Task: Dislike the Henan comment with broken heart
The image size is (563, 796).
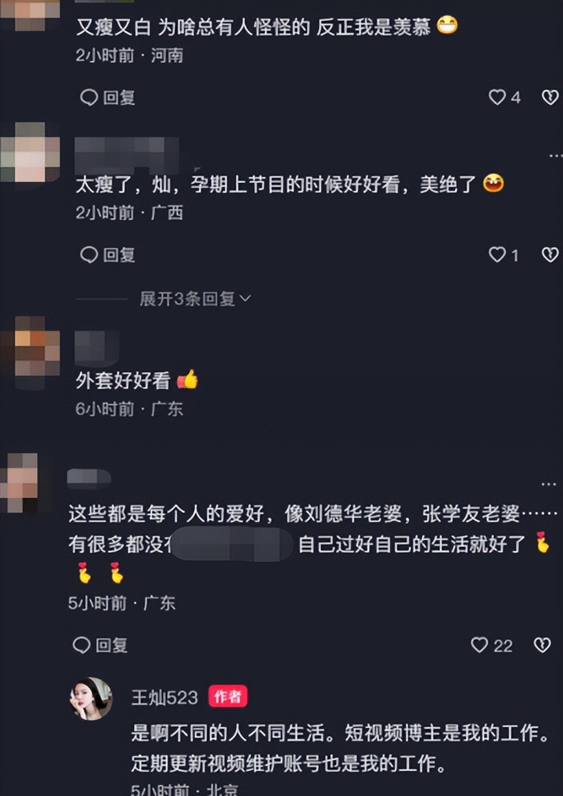Action: coord(551,97)
